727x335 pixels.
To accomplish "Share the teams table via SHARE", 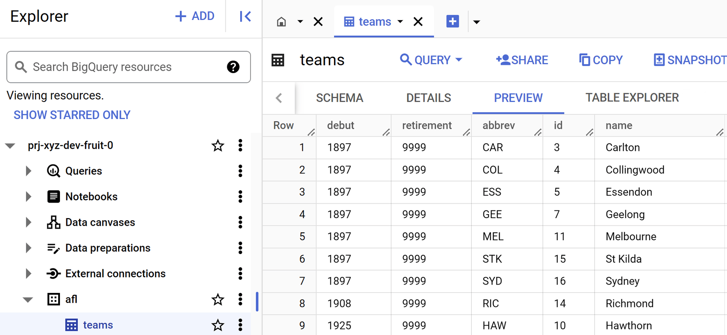I will click(522, 60).
